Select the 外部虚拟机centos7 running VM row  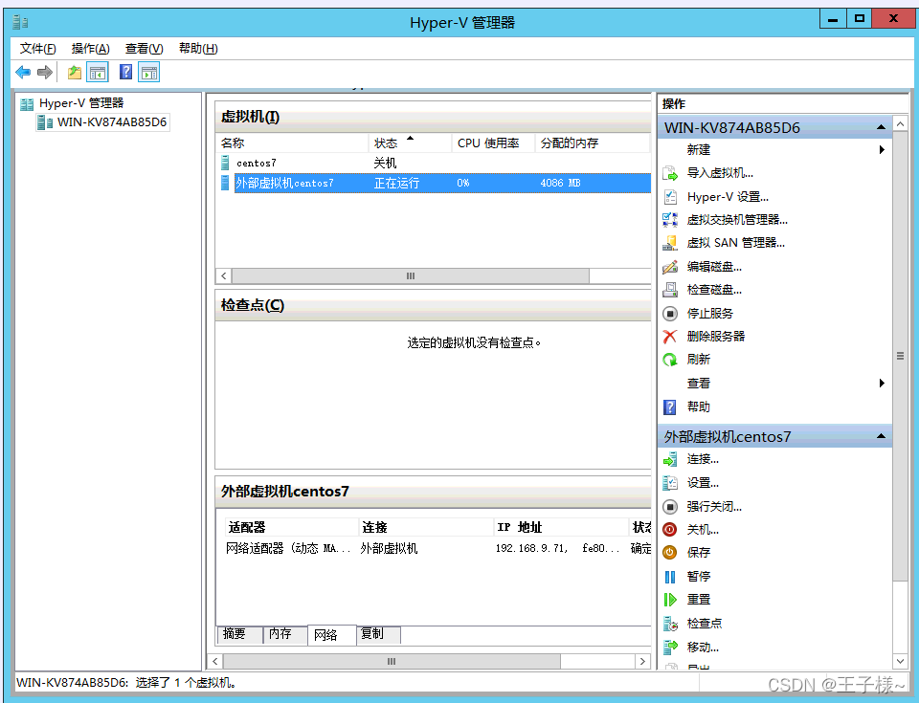click(x=434, y=183)
